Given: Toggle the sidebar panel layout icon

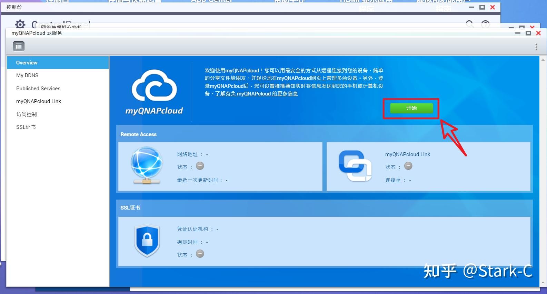Looking at the screenshot, I should point(19,46).
